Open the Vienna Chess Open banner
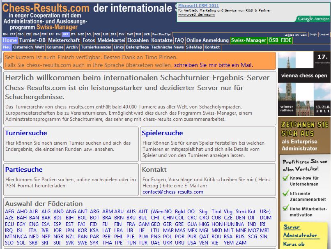331x249 pixels. pyautogui.click(x=304, y=83)
